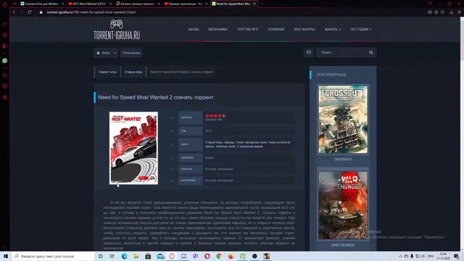Open the War Thunder game poster
This screenshot has width=464, height=261.
343,205
